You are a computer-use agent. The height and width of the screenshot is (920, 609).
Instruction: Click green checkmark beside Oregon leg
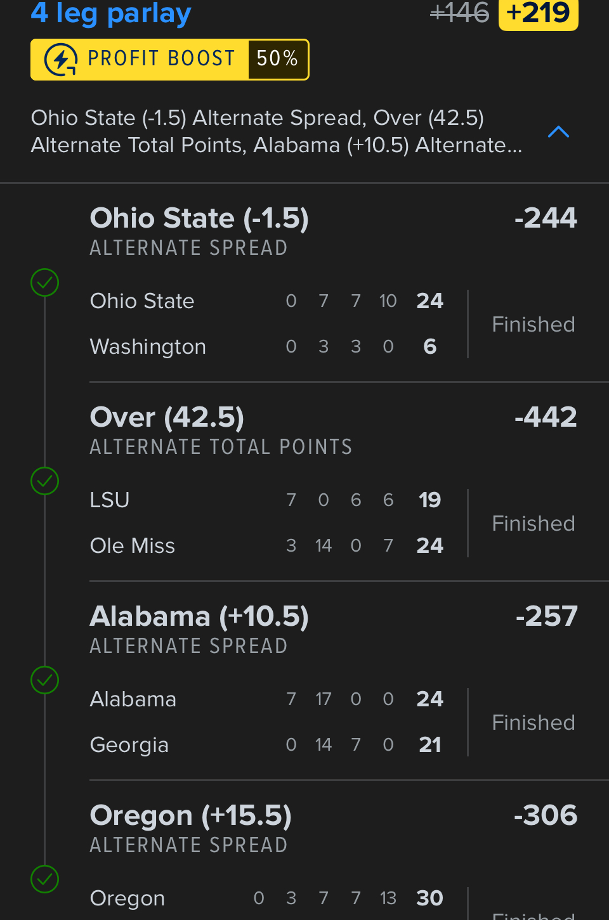click(45, 879)
